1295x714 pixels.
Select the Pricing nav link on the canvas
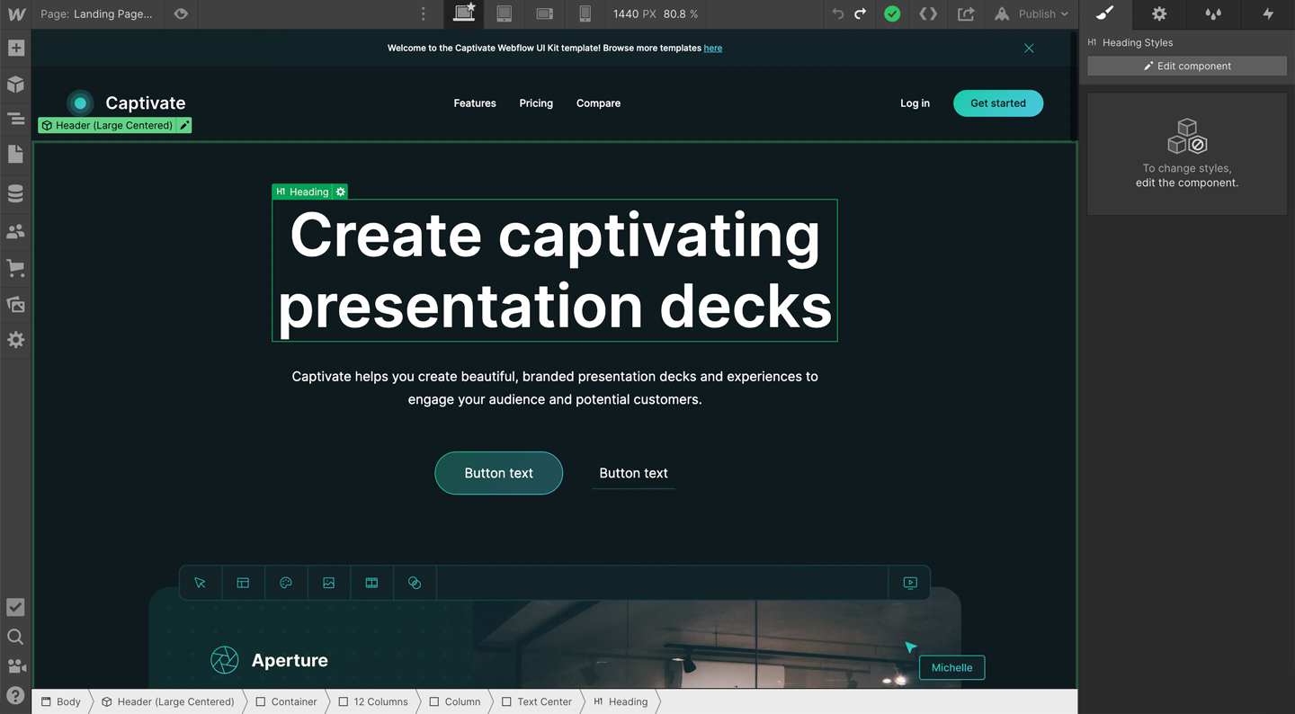[536, 103]
